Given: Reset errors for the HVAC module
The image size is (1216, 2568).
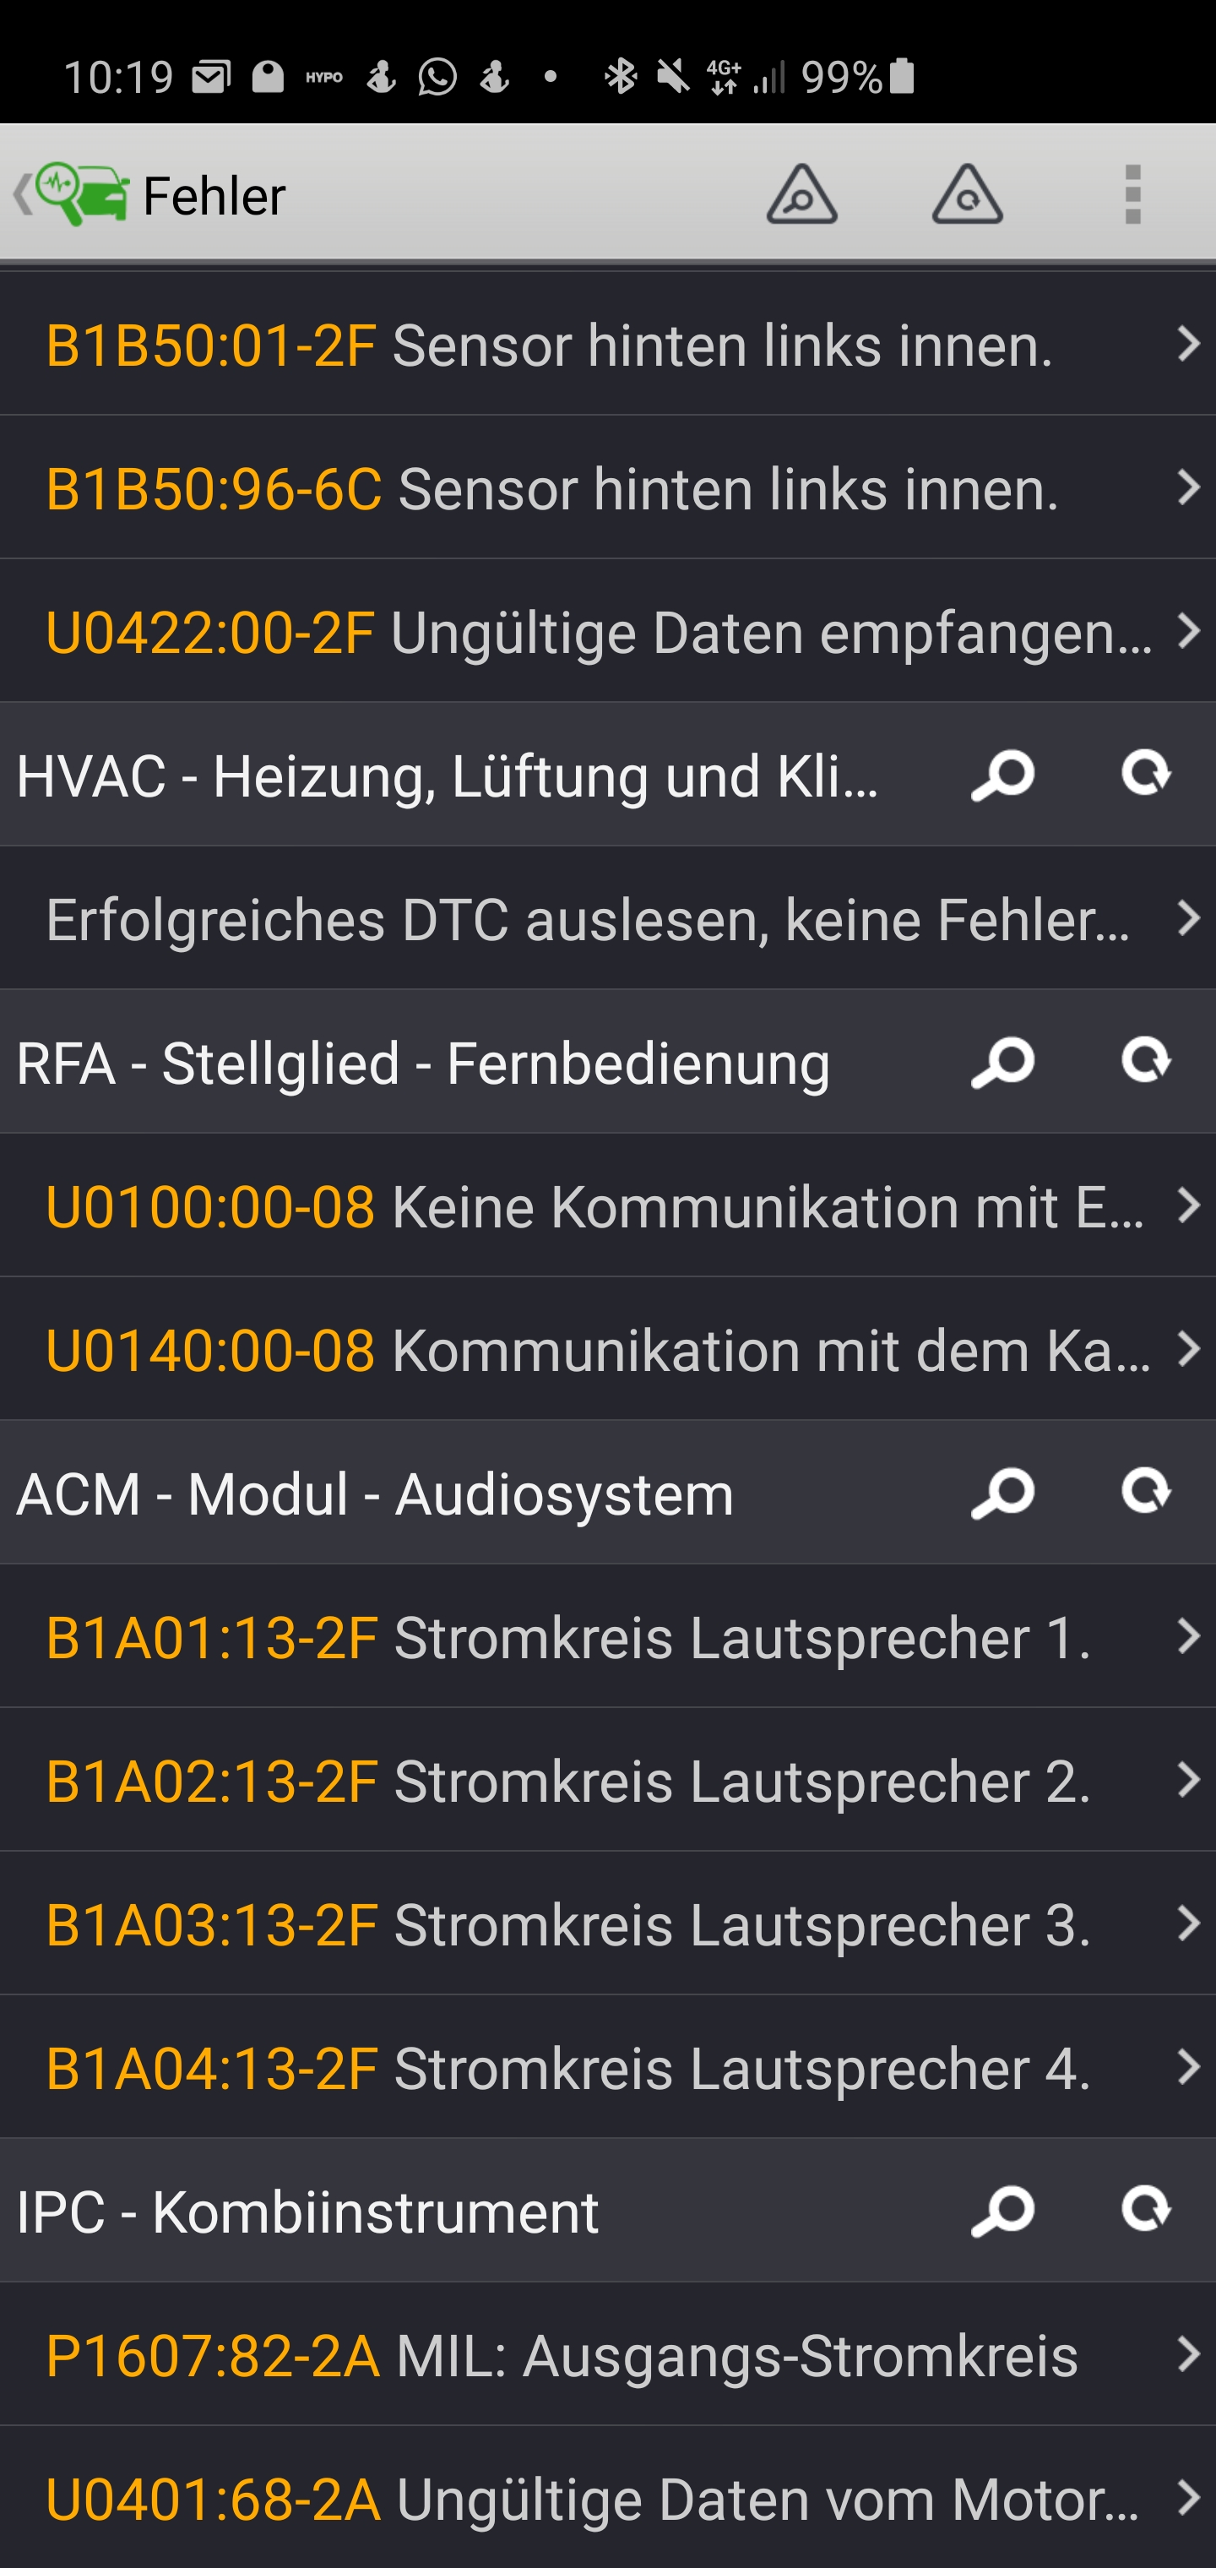Looking at the screenshot, I should (x=1145, y=775).
